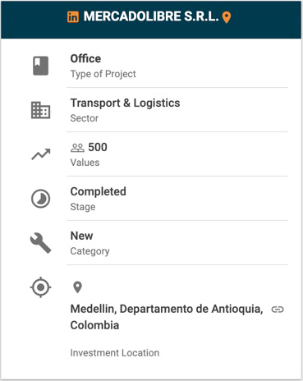The height and width of the screenshot is (381, 303).
Task: Click the Office project type value
Action: [85, 58]
